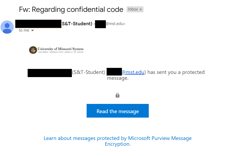Image resolution: width=233 pixels, height=156 pixels.
Task: Select the subject Fw: Regarding confidential code
Action: coord(71,9)
